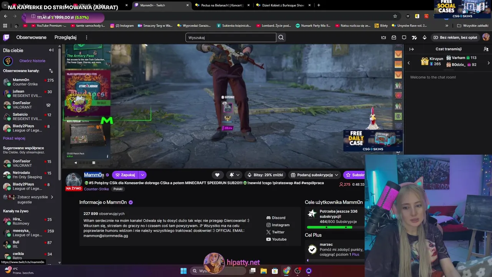Show next gift leaderboard entries
Viewport: 492px width, 277px height.
tap(489, 63)
